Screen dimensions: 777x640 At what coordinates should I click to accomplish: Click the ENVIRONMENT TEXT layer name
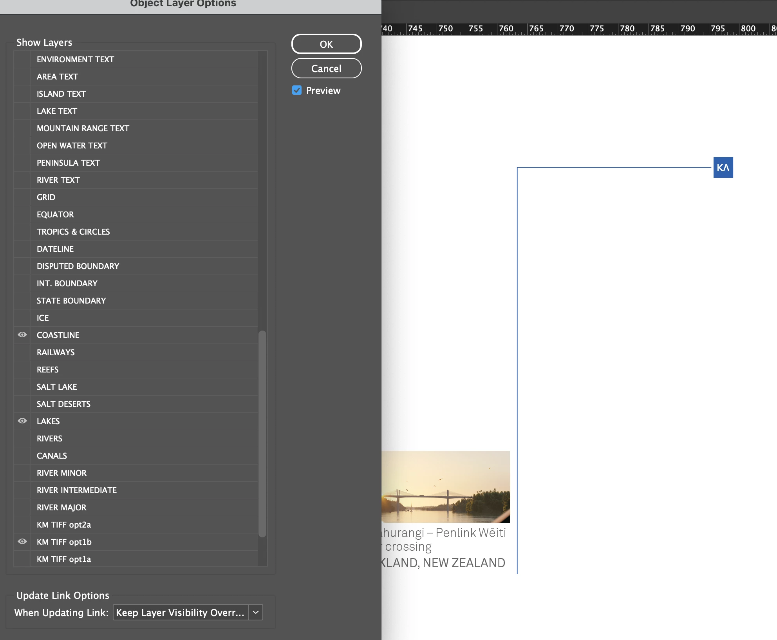click(75, 59)
